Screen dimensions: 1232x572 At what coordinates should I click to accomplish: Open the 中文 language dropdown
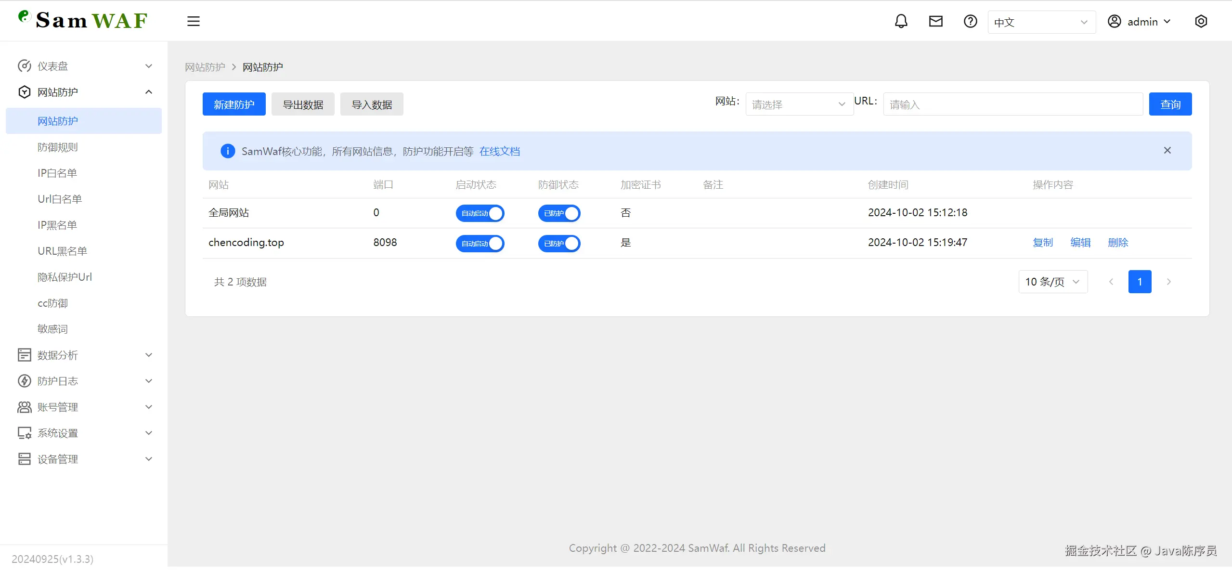pyautogui.click(x=1041, y=22)
